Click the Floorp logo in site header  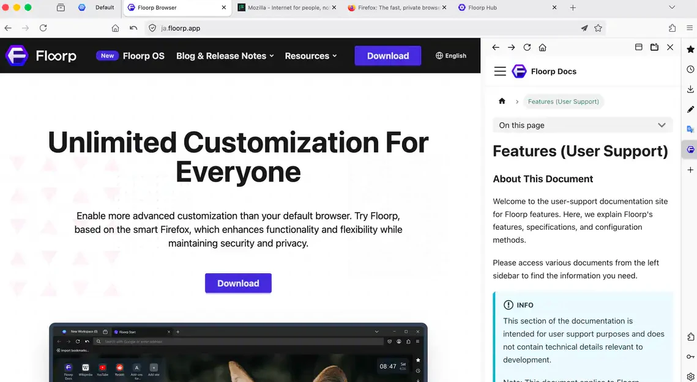click(x=41, y=56)
